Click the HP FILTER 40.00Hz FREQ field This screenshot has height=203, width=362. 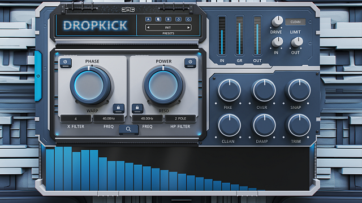coord(147,118)
